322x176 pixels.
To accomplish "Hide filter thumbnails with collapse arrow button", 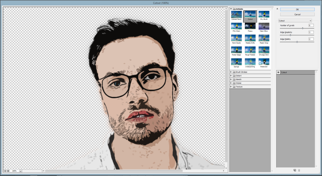I will tap(277, 9).
